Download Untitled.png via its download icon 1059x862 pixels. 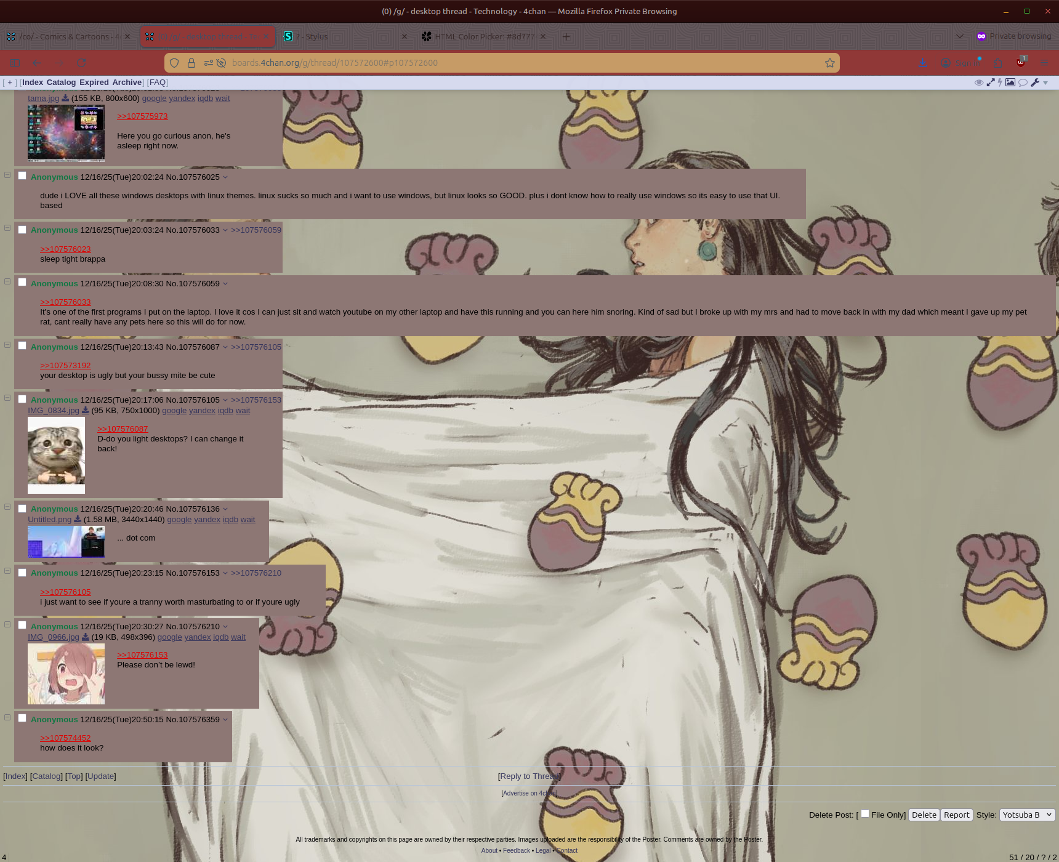78,520
